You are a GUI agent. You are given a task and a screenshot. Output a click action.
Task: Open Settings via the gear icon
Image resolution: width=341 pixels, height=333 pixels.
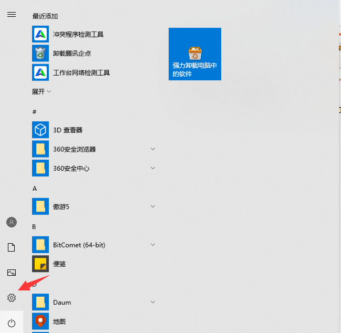pyautogui.click(x=12, y=298)
